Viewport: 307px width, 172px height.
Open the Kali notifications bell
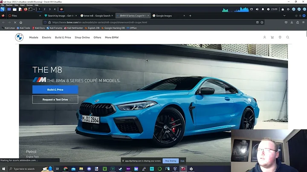pos(263,9)
